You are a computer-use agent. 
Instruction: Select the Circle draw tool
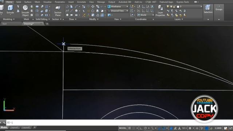click(76, 11)
